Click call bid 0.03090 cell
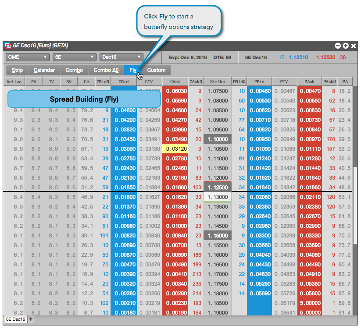This screenshot has width=361, height=329. click(x=124, y=149)
